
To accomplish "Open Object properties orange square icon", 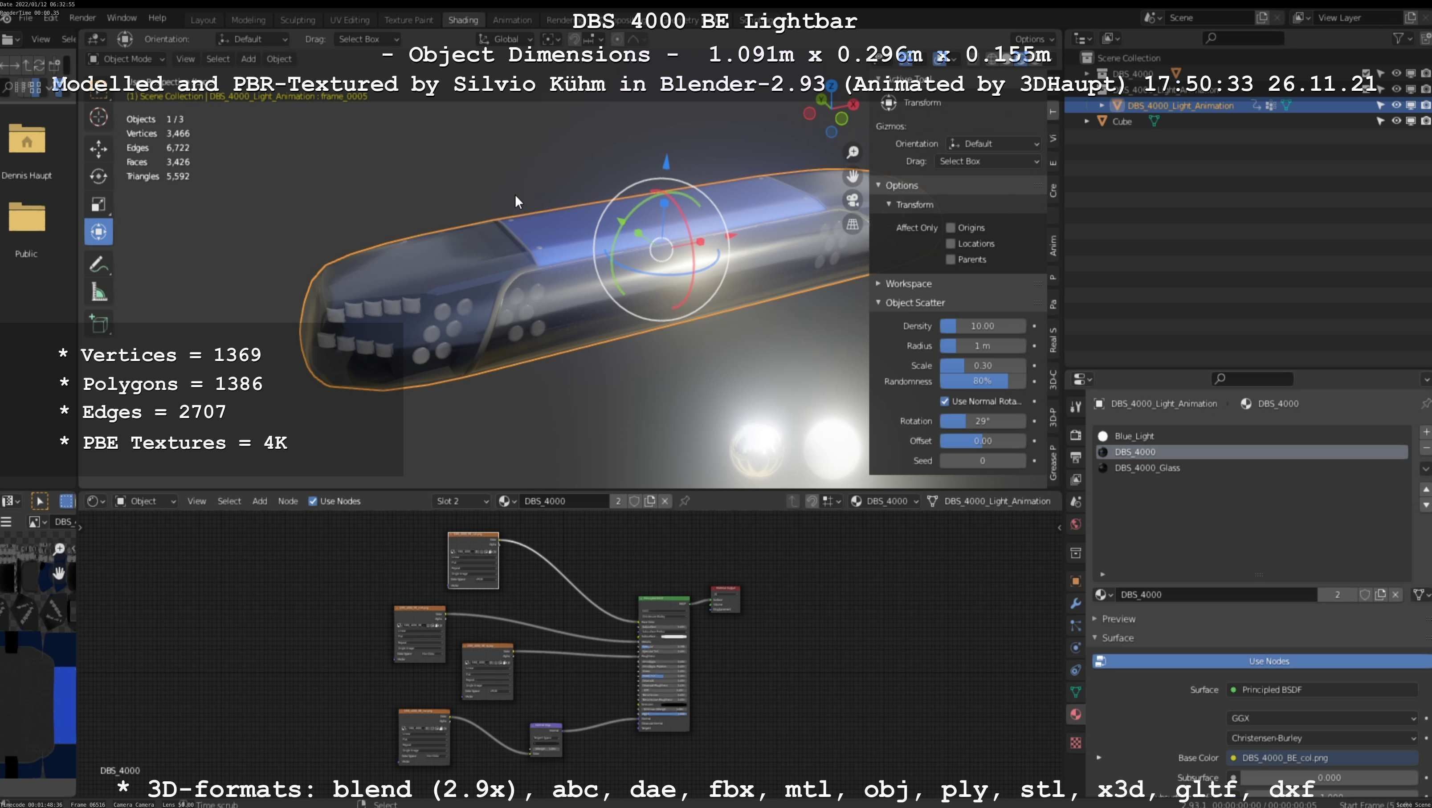I will coord(1076,581).
